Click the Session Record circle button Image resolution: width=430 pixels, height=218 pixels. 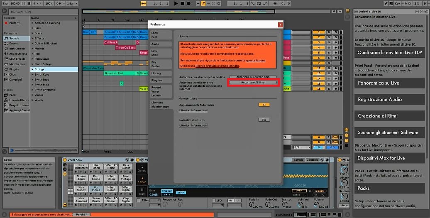(x=219, y=4)
